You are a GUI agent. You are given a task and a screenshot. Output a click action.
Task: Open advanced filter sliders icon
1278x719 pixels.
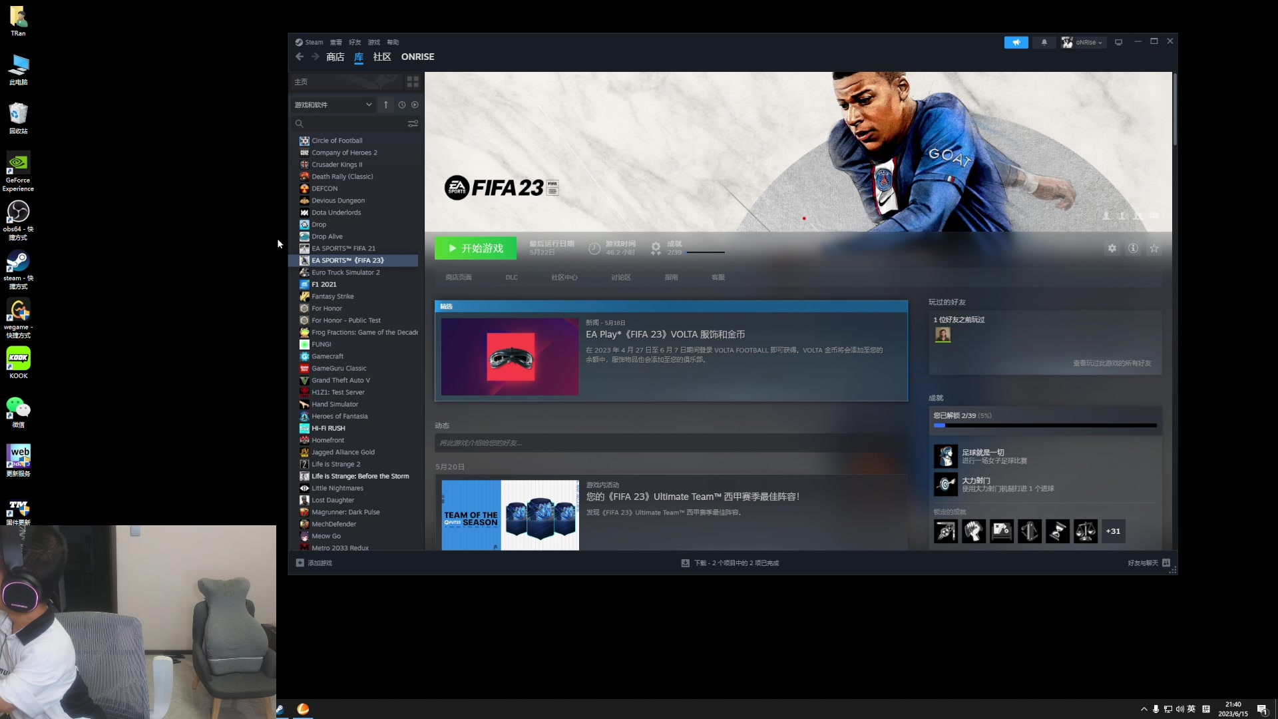tap(413, 123)
